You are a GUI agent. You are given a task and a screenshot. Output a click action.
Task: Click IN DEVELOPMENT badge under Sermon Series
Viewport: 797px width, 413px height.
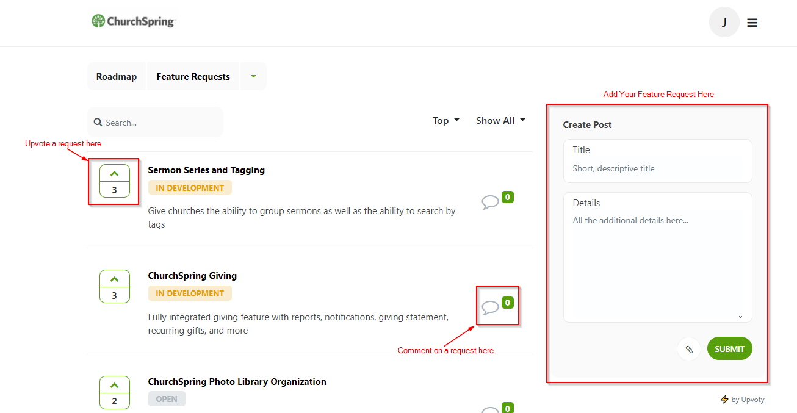click(x=190, y=188)
